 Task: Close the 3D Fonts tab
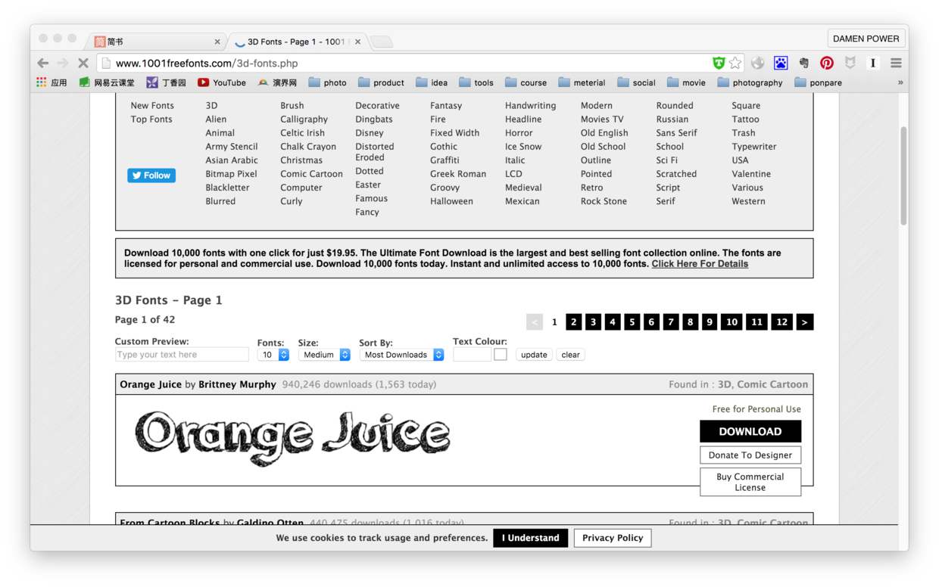click(x=357, y=42)
